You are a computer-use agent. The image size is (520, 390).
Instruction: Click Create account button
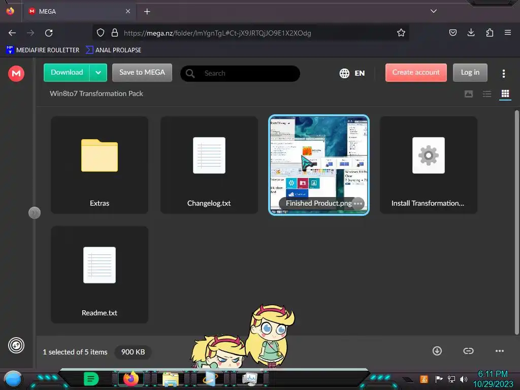point(416,72)
